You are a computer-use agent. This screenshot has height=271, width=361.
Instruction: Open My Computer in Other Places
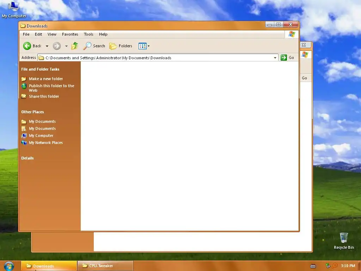[x=41, y=135]
